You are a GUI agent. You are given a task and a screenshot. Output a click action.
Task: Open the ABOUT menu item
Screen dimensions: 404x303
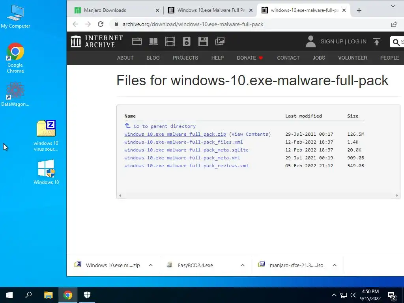pos(125,58)
